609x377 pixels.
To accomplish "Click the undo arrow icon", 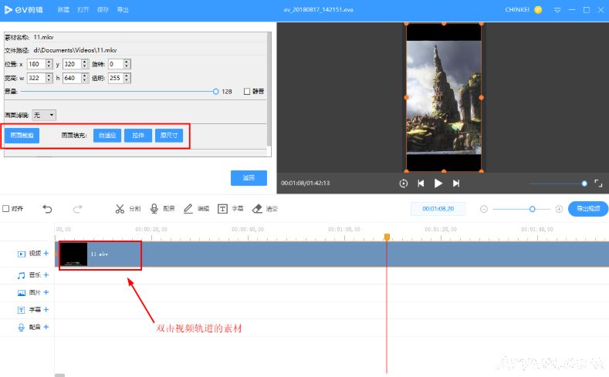I will [48, 209].
